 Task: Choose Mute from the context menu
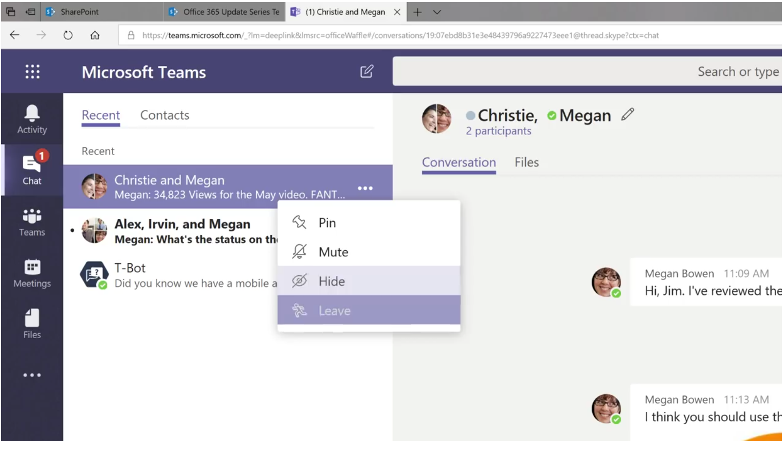[369, 252]
